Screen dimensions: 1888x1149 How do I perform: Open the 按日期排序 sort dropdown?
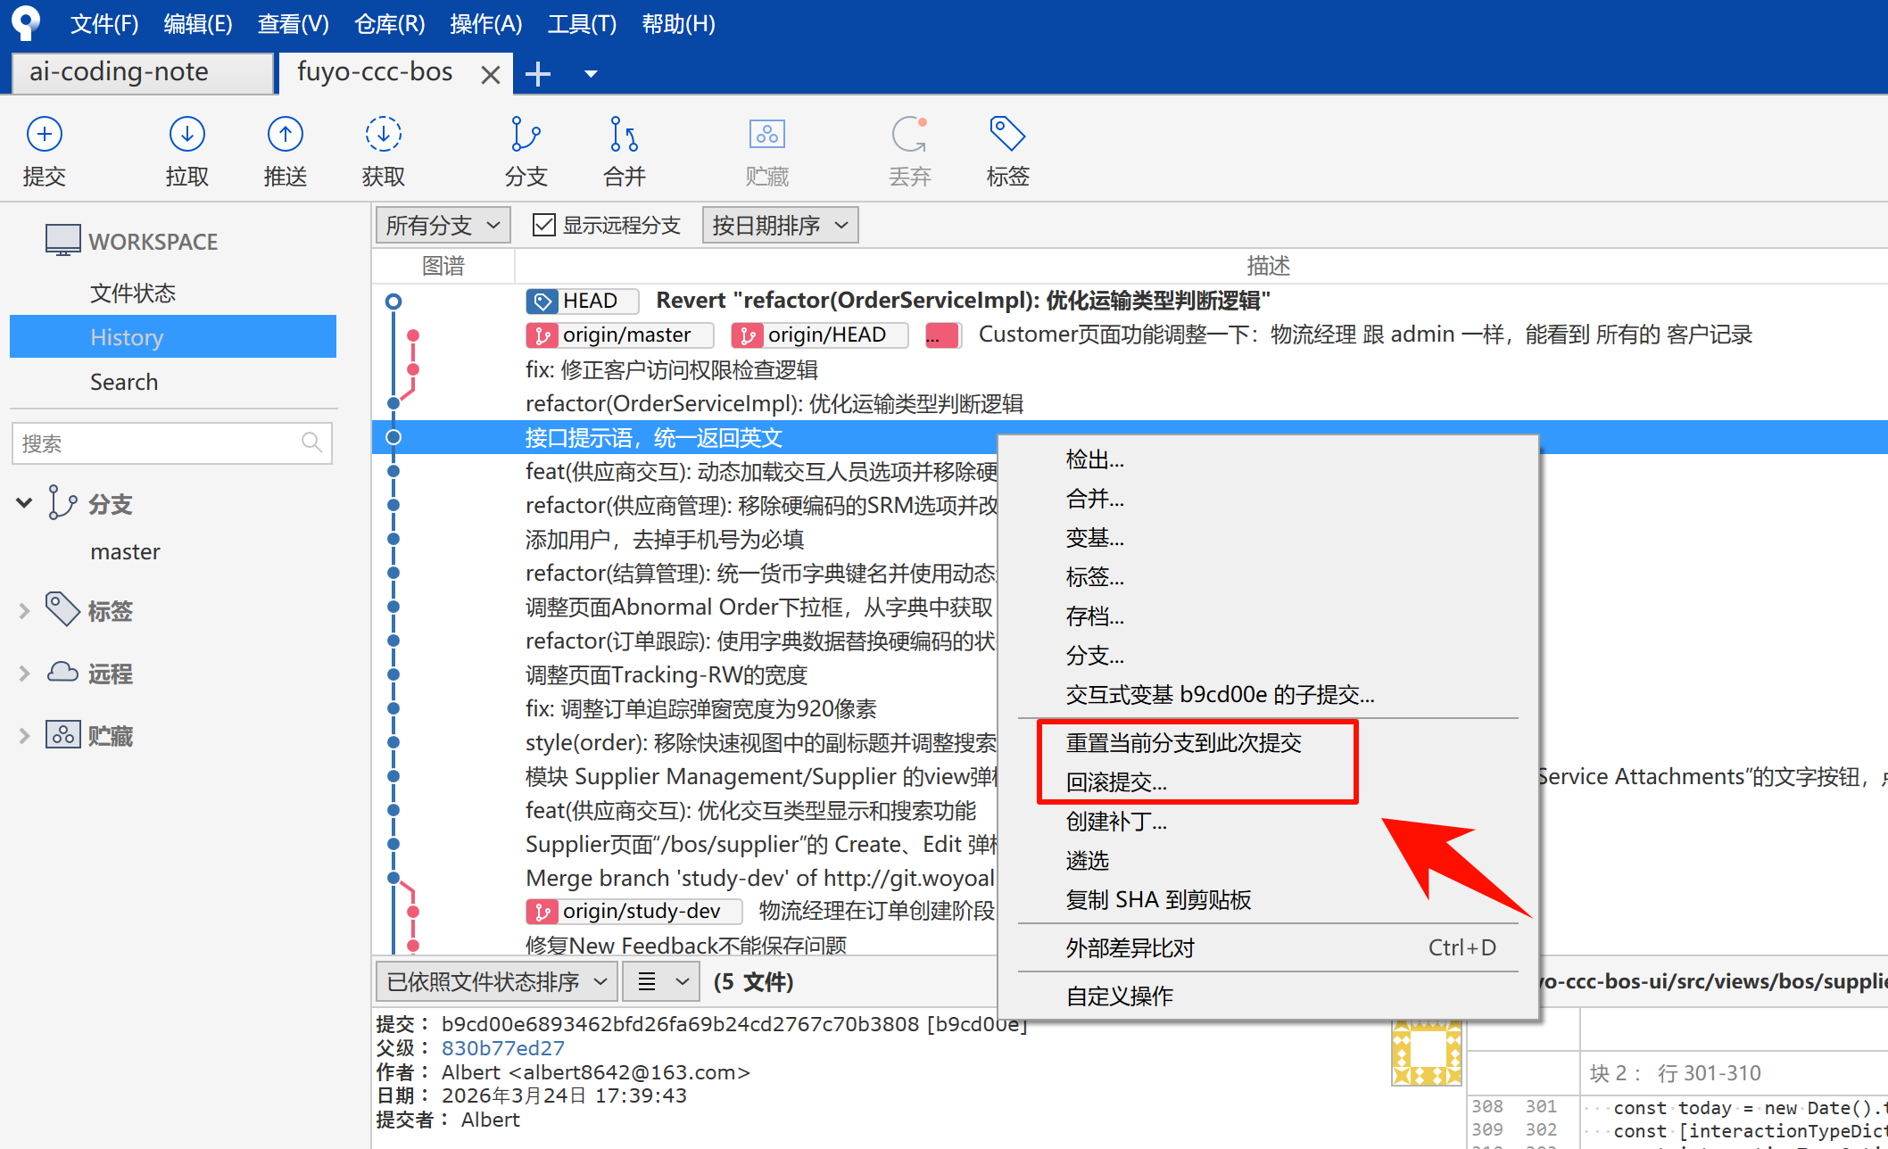780,225
